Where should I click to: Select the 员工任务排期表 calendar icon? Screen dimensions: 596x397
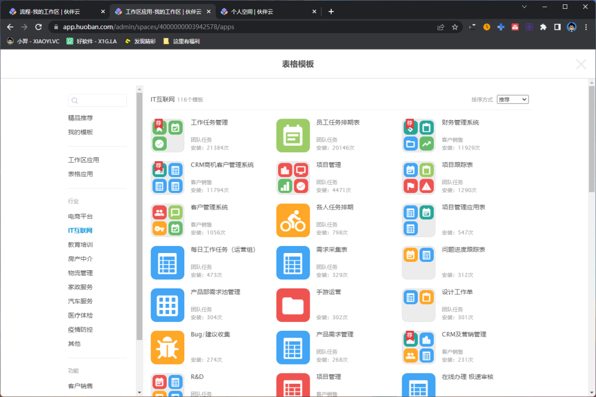point(293,135)
